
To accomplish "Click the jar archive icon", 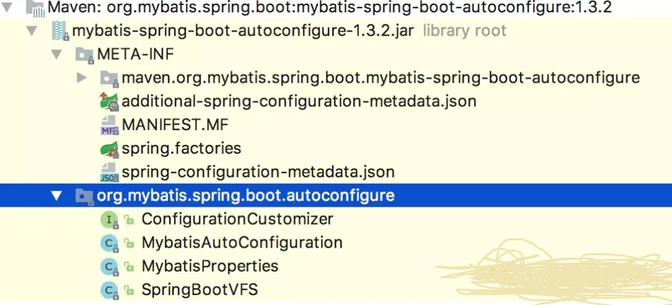I will (60, 30).
